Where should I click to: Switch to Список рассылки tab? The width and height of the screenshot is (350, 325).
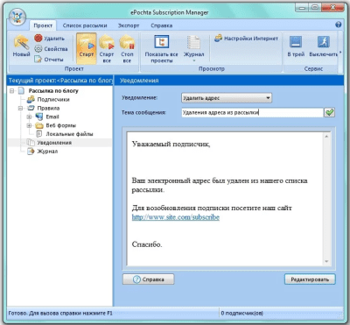(85, 25)
